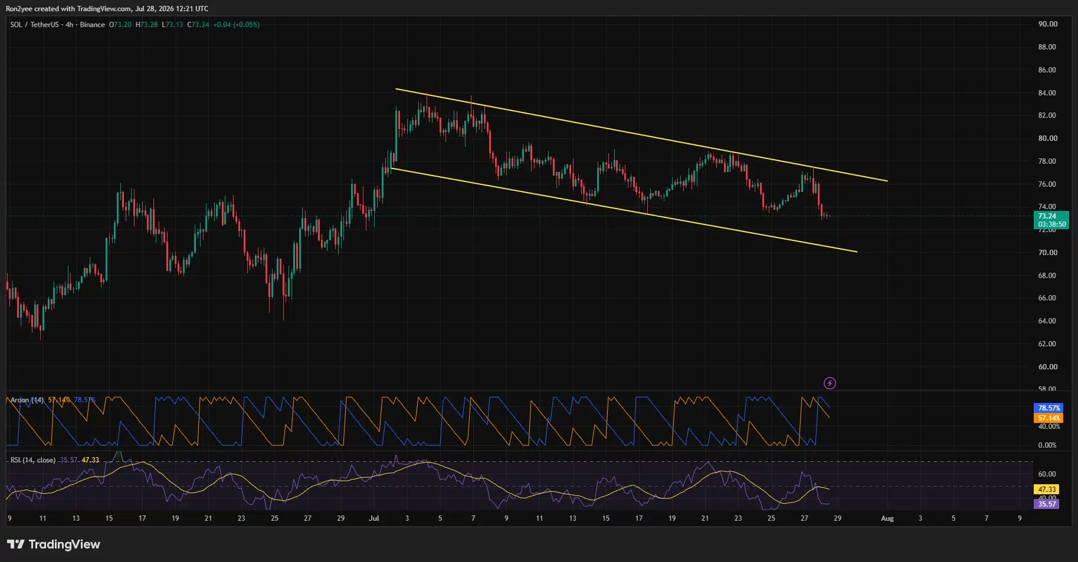The width and height of the screenshot is (1078, 562).
Task: Click the 70.00 price axis label
Action: [x=1047, y=253]
